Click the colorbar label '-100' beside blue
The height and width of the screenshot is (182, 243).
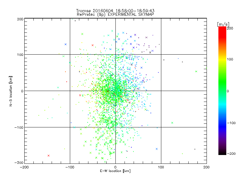[231, 123]
